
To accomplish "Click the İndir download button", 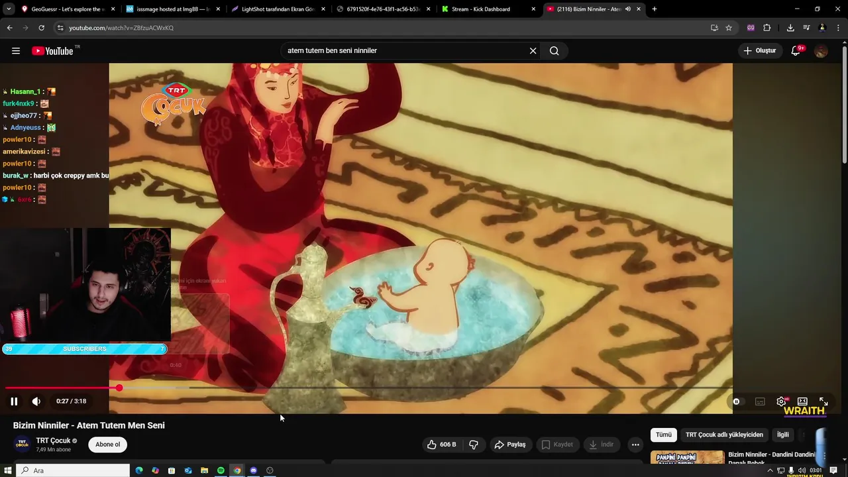I will click(x=602, y=445).
